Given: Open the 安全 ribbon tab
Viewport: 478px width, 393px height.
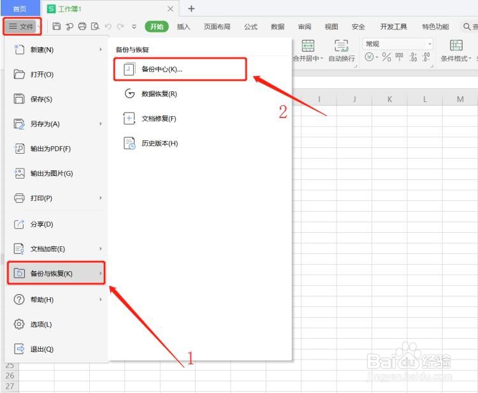Looking at the screenshot, I should [358, 27].
